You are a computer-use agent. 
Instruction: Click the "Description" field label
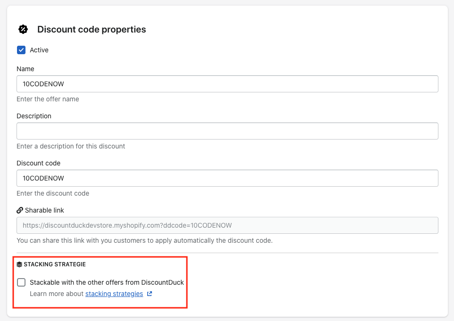(x=34, y=116)
